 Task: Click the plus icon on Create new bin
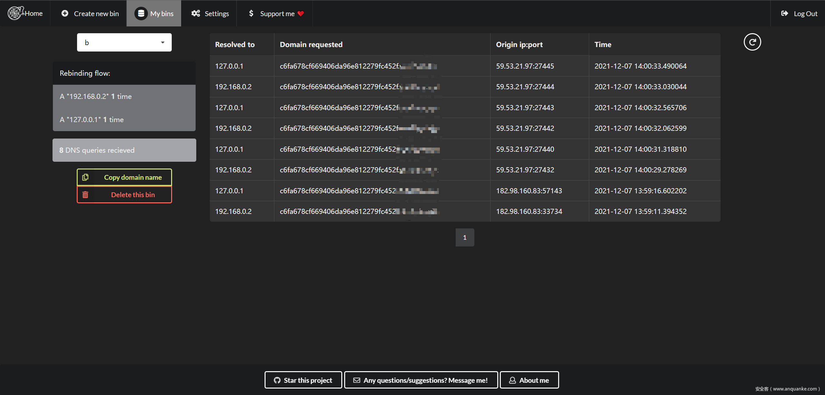pos(65,13)
